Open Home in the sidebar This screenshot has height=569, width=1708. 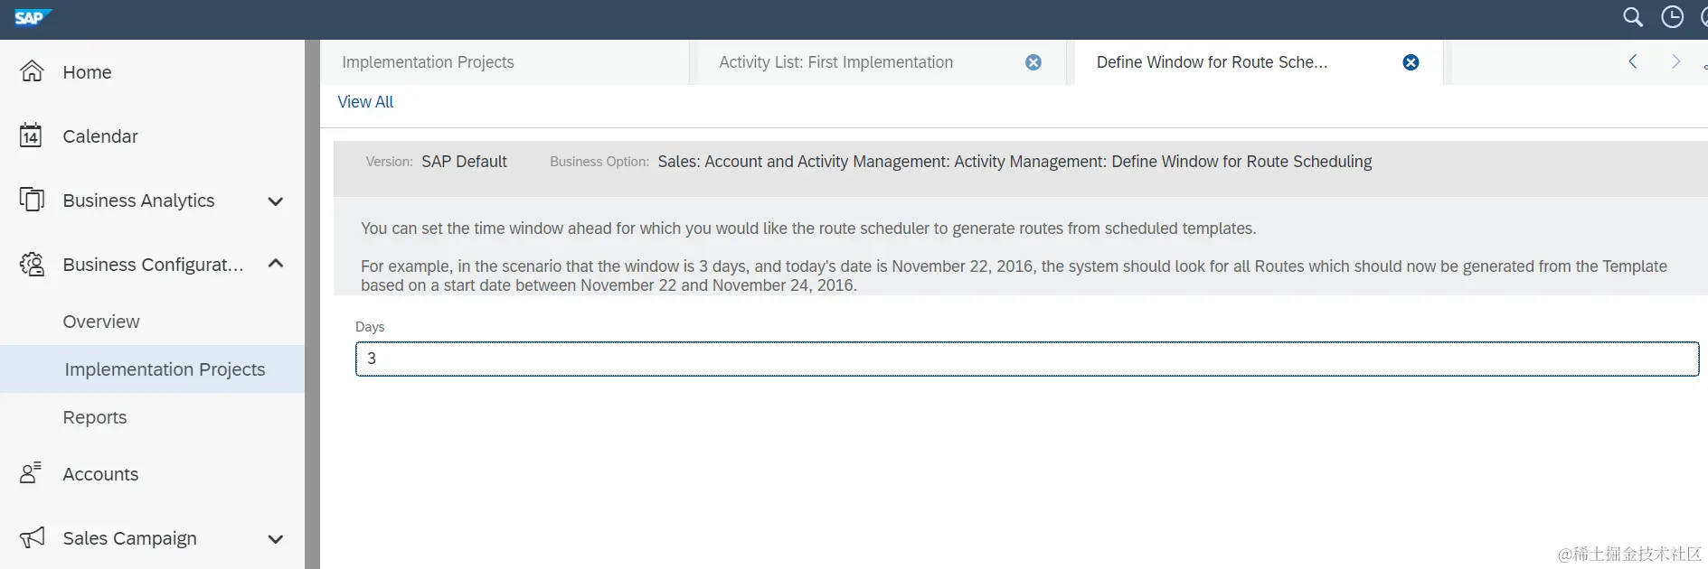click(x=87, y=72)
